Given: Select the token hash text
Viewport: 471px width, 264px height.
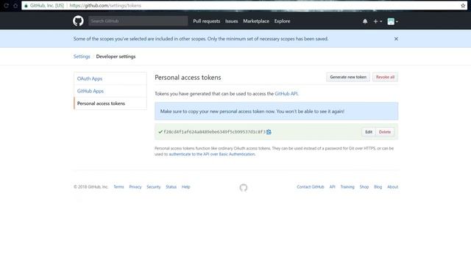Looking at the screenshot, I should (x=214, y=132).
